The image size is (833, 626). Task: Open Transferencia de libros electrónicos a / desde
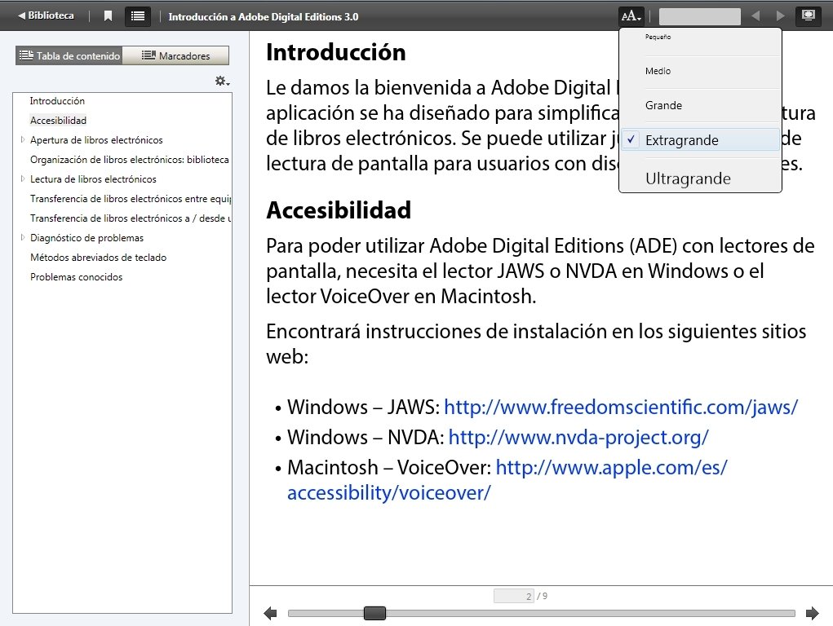(131, 218)
